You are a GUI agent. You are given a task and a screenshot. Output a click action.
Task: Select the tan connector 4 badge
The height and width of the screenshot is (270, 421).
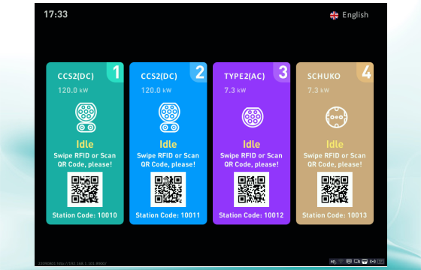click(x=365, y=72)
